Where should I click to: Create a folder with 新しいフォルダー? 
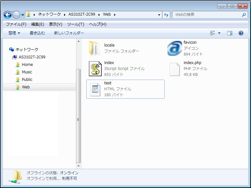[x=69, y=33]
